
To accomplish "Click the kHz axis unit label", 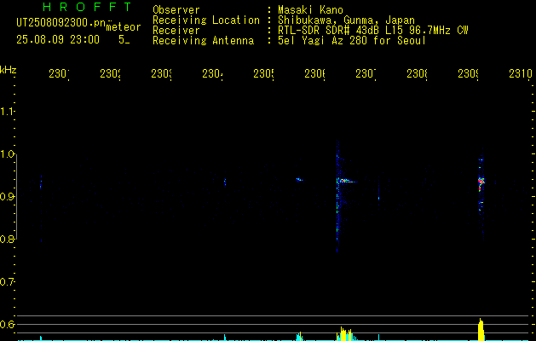I will pos(9,70).
